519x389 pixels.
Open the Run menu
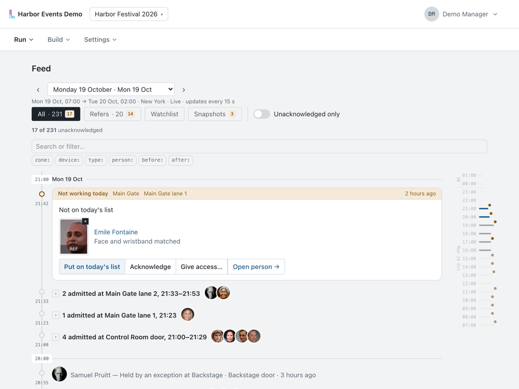(x=23, y=39)
